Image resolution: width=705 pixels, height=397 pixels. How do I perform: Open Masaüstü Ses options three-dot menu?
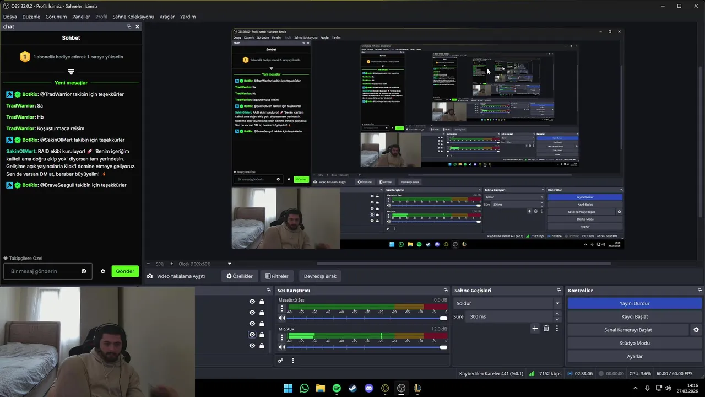282,309
